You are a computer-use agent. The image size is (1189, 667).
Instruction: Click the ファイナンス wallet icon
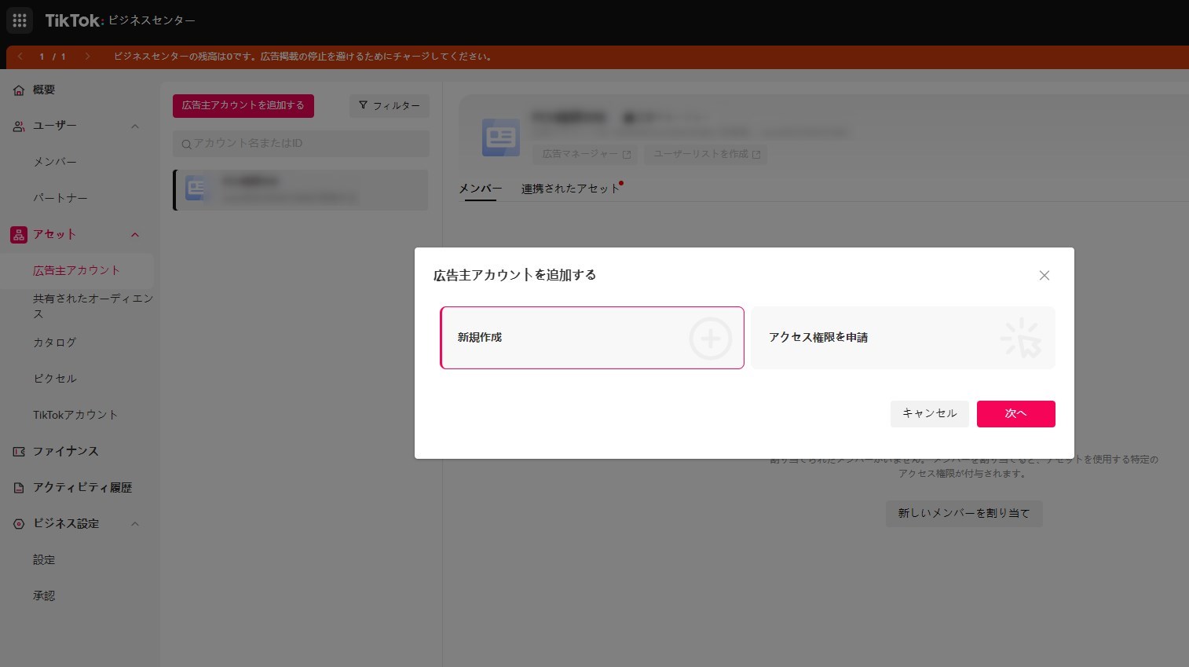19,452
